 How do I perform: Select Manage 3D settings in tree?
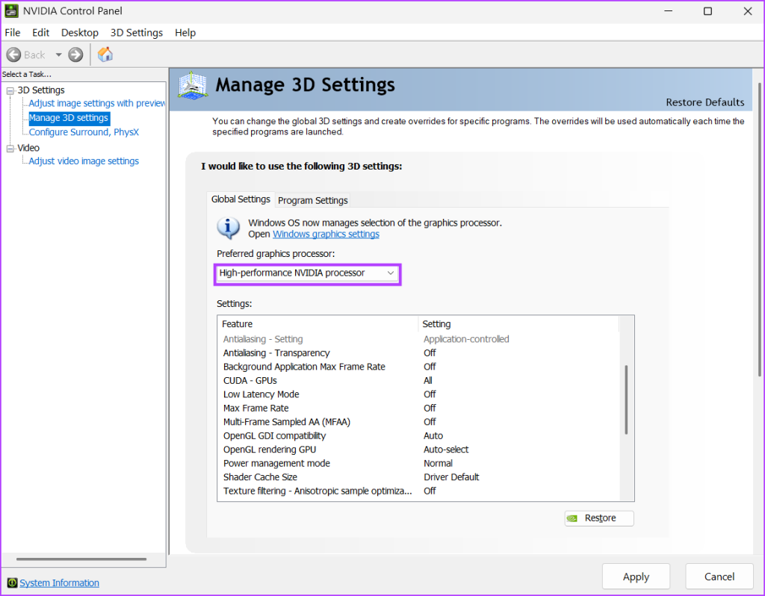point(69,118)
